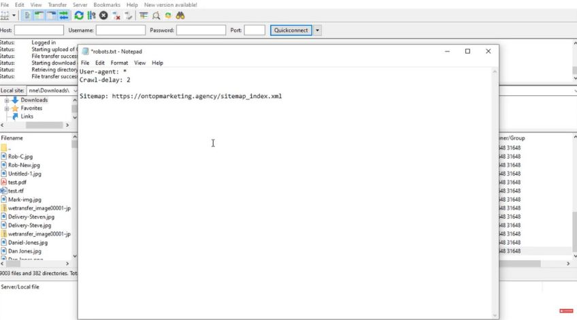
Task: Toggle the message log display
Action: (27, 16)
